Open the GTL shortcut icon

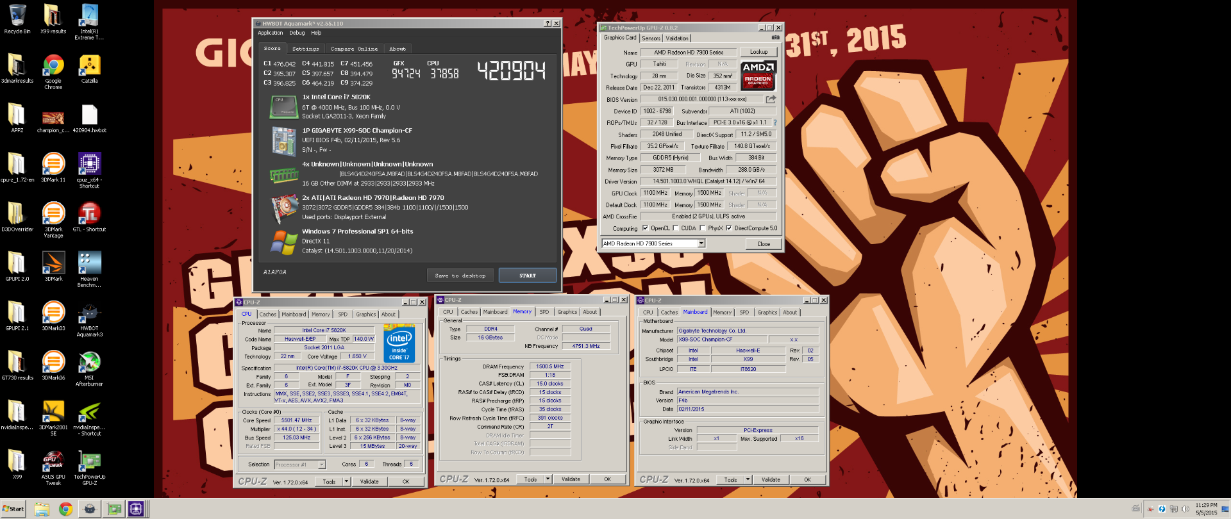pos(89,217)
